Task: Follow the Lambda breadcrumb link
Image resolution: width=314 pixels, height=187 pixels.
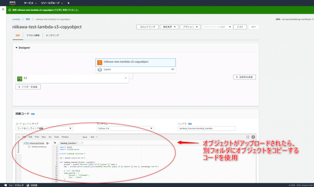Action: (16, 19)
